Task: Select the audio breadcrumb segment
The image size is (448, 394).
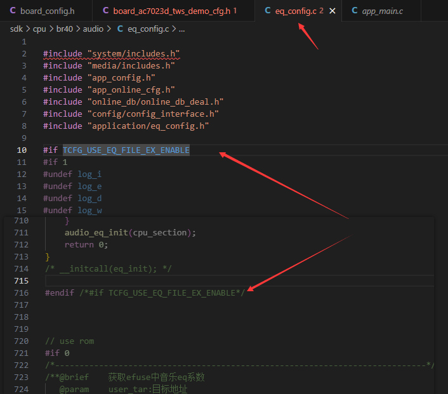Action: click(x=93, y=29)
